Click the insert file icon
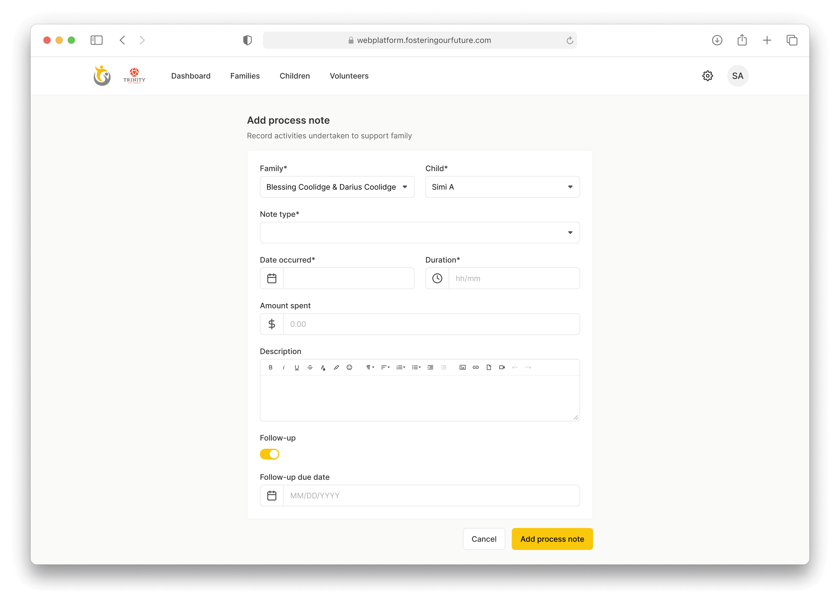840x601 pixels. pyautogui.click(x=489, y=367)
